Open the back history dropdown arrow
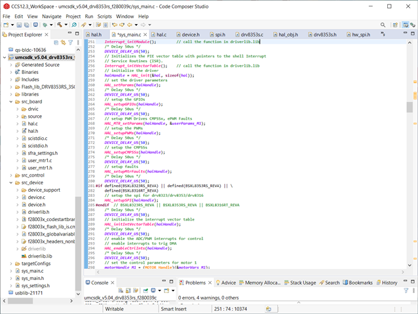 tap(136, 25)
